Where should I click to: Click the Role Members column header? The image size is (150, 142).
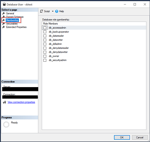(51, 23)
